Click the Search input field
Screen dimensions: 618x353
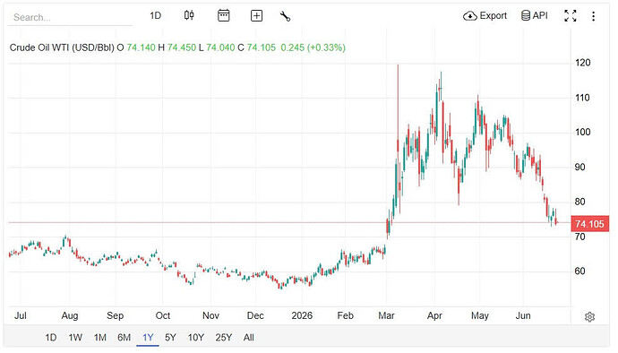coord(70,17)
